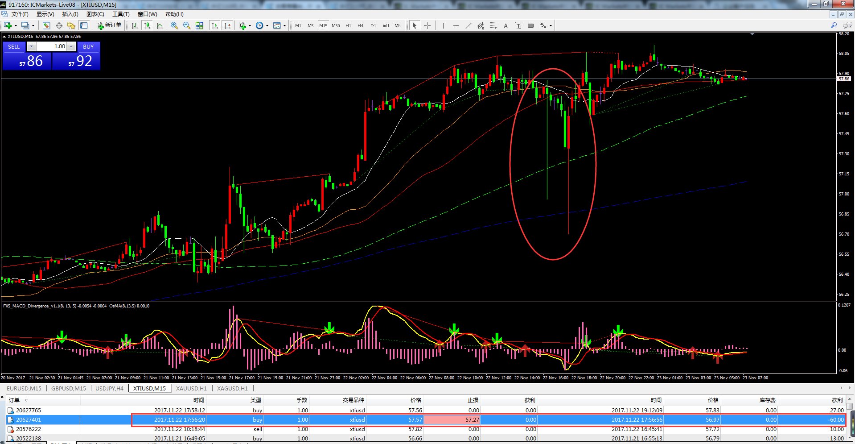Click the Zoom In magnifier icon
Screen dimensions: 855x444
pos(174,25)
